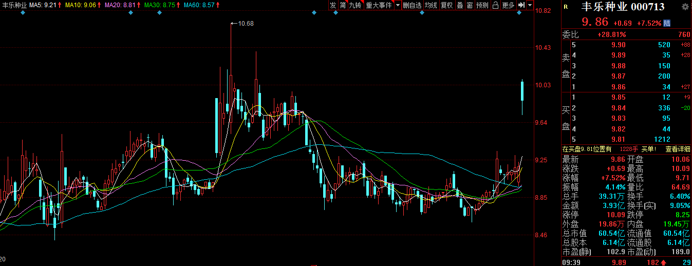Toggle the 均线 moving average display
The width and height of the screenshot is (692, 266).
pyautogui.click(x=431, y=5)
